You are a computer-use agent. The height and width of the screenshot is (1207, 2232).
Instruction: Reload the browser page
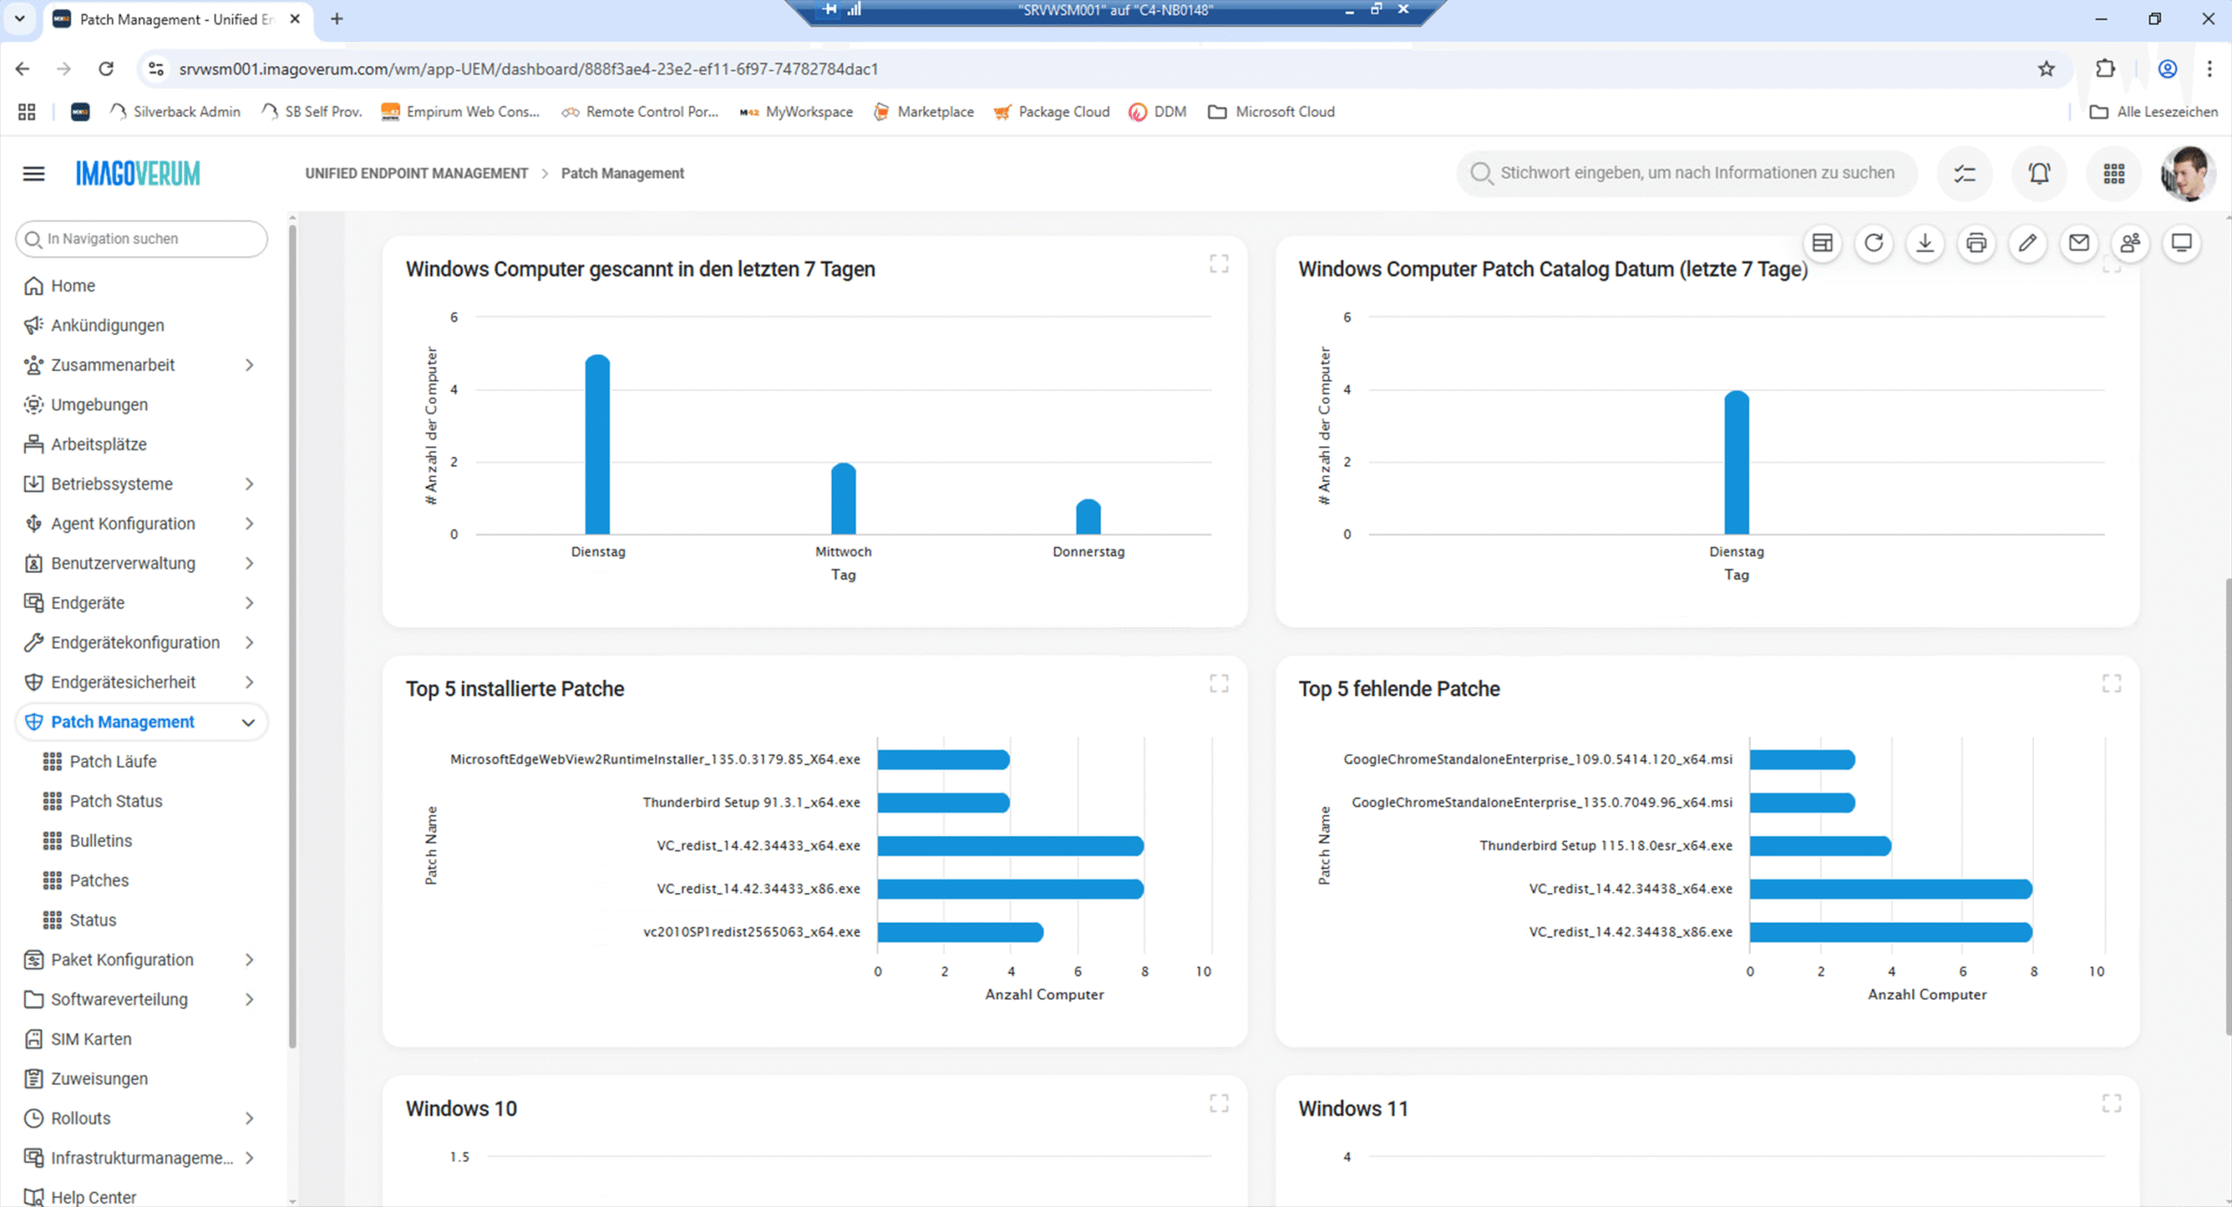pyautogui.click(x=105, y=69)
